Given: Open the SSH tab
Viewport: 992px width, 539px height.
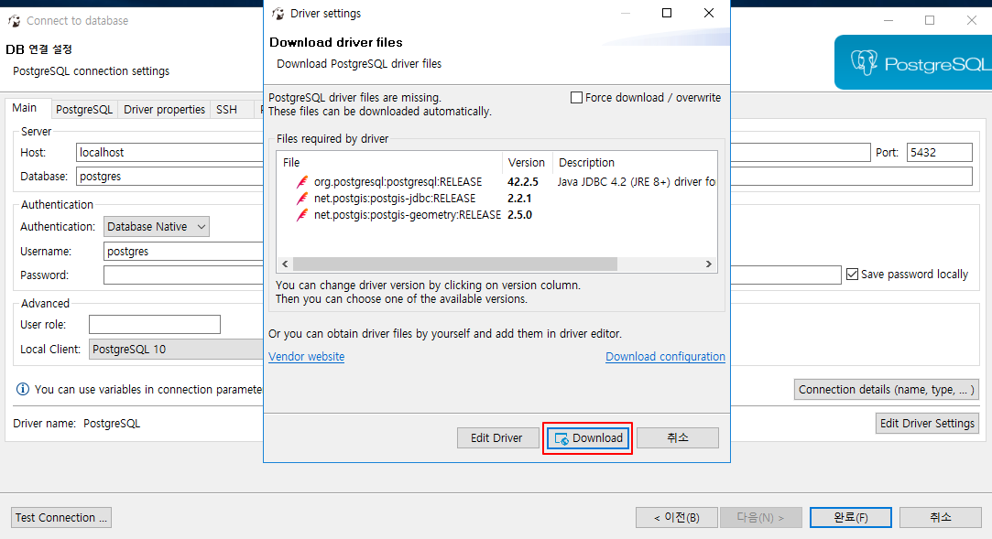Looking at the screenshot, I should [226, 109].
